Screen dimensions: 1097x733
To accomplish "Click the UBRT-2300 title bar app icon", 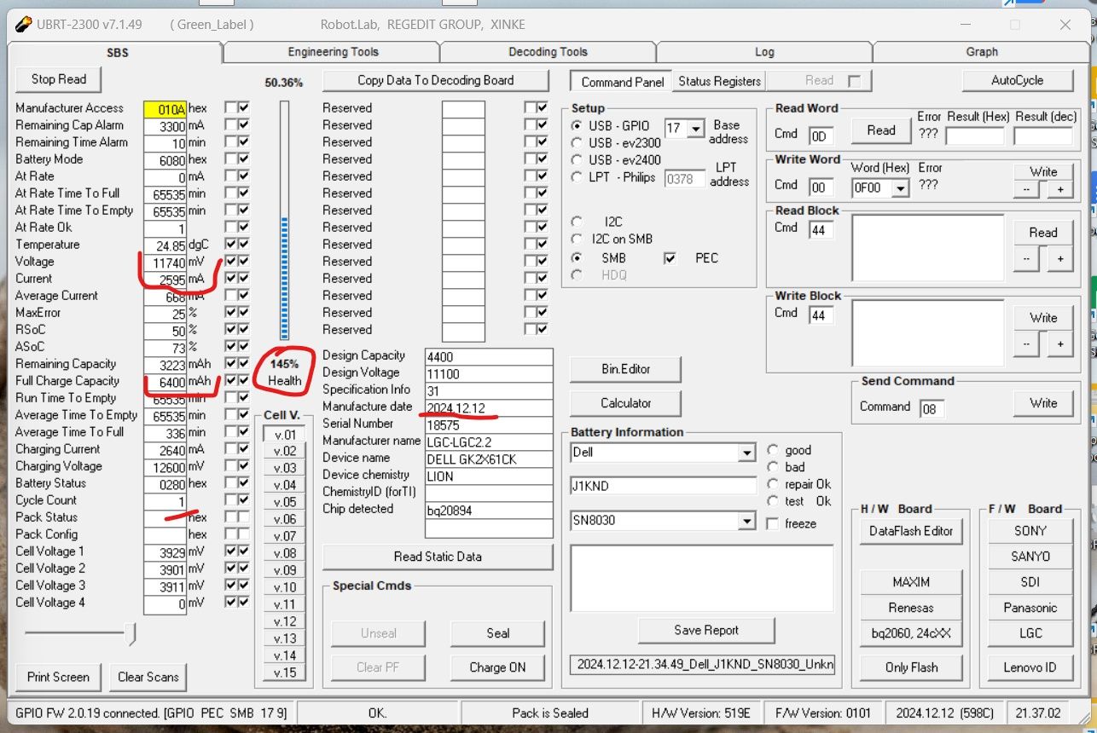I will coord(21,24).
